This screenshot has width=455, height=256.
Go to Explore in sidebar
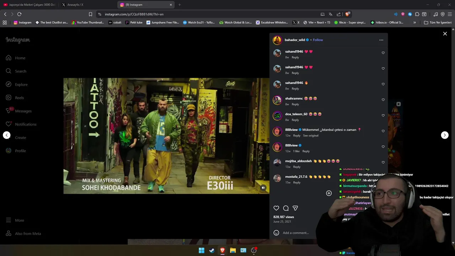tap(17, 84)
